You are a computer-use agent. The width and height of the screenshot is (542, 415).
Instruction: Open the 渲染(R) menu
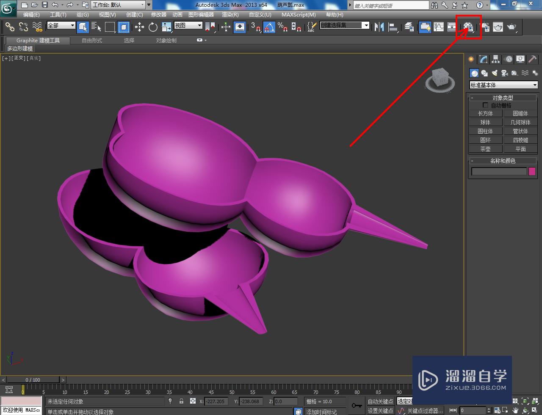[x=230, y=14]
